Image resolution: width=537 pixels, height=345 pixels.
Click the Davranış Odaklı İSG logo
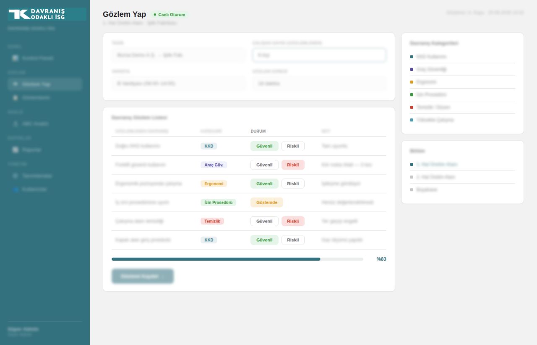tap(47, 14)
